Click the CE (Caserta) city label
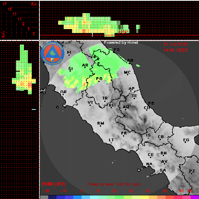The image size is (199, 199). [x=151, y=155]
